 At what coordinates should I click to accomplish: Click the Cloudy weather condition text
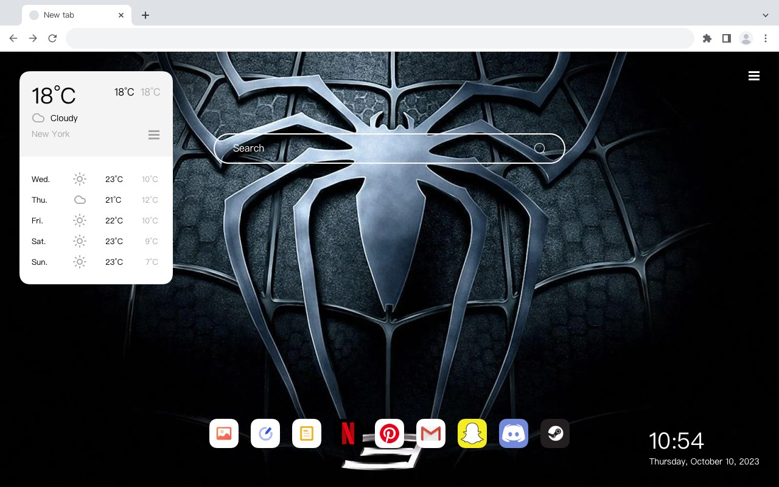tap(64, 118)
